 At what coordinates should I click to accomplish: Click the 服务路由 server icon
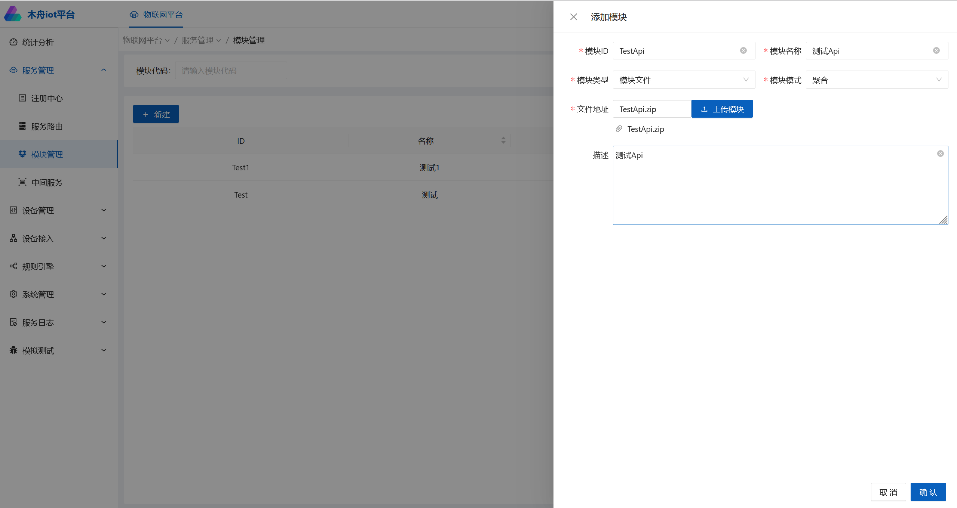(22, 126)
